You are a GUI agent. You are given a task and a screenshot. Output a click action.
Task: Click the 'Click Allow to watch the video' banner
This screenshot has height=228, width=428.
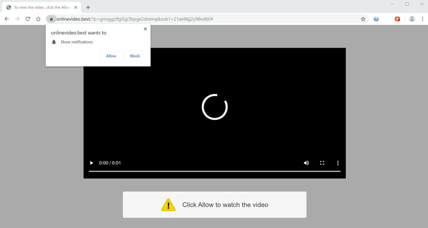[214, 205]
